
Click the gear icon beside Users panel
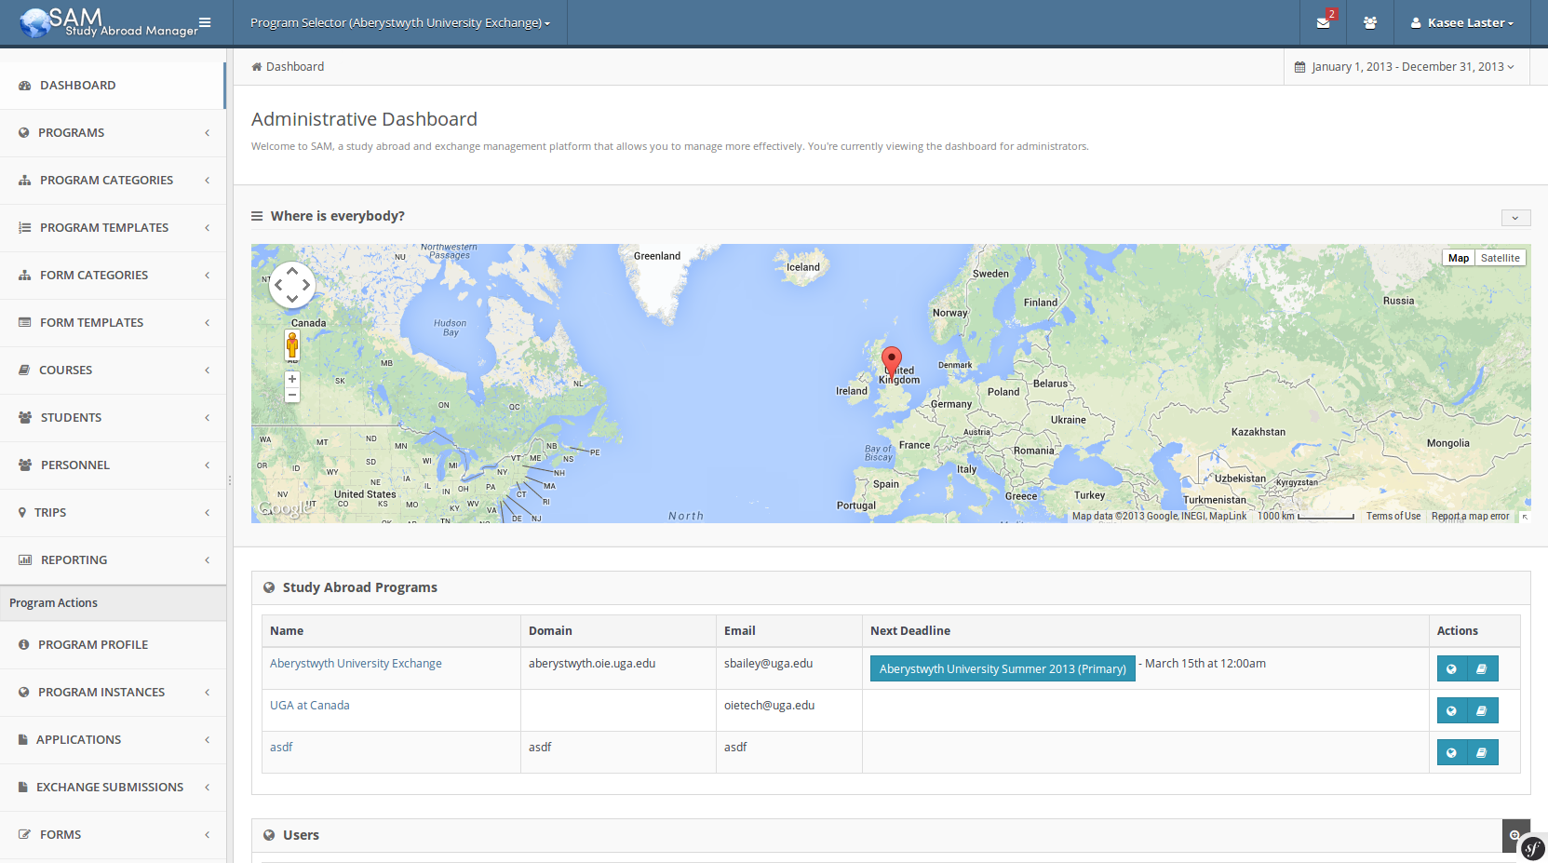(1514, 834)
